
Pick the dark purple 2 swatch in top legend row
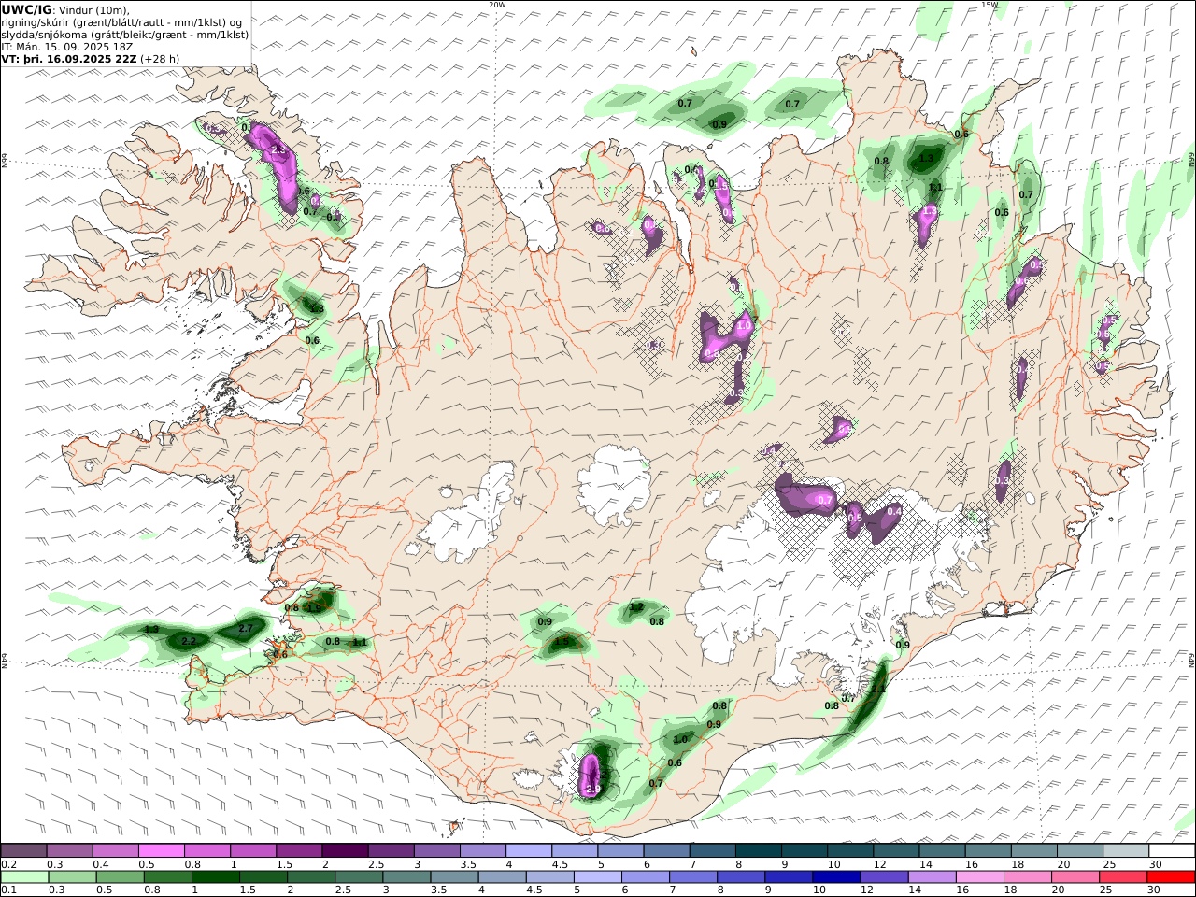(x=344, y=850)
